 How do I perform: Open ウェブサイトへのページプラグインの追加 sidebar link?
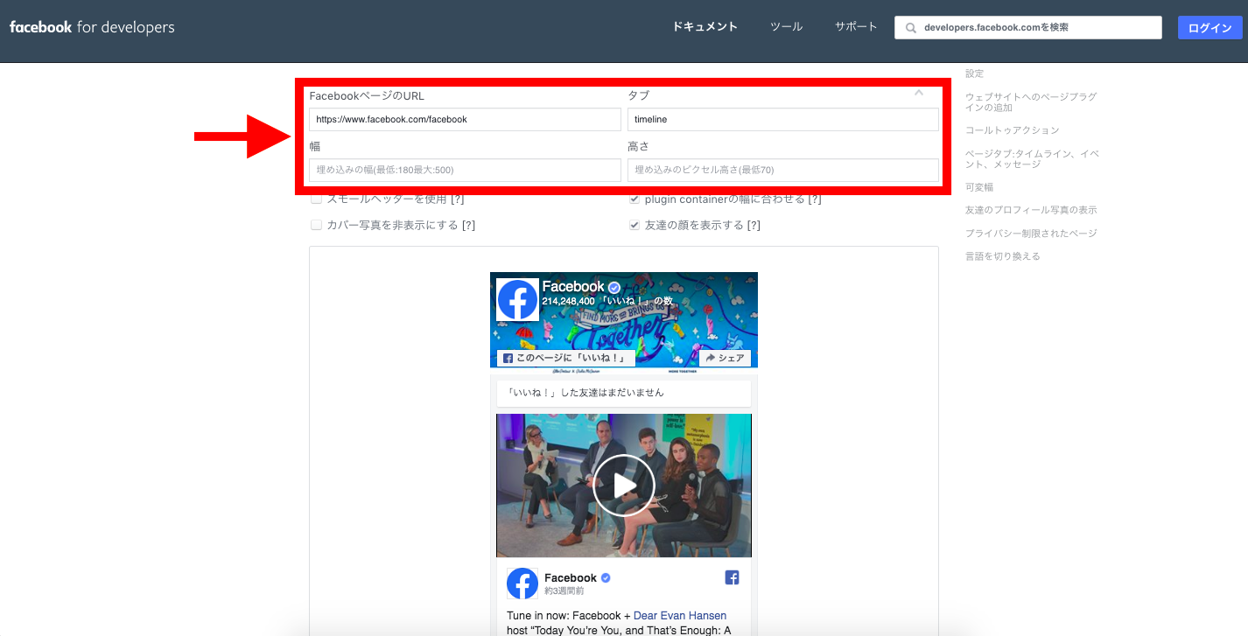[x=1031, y=102]
